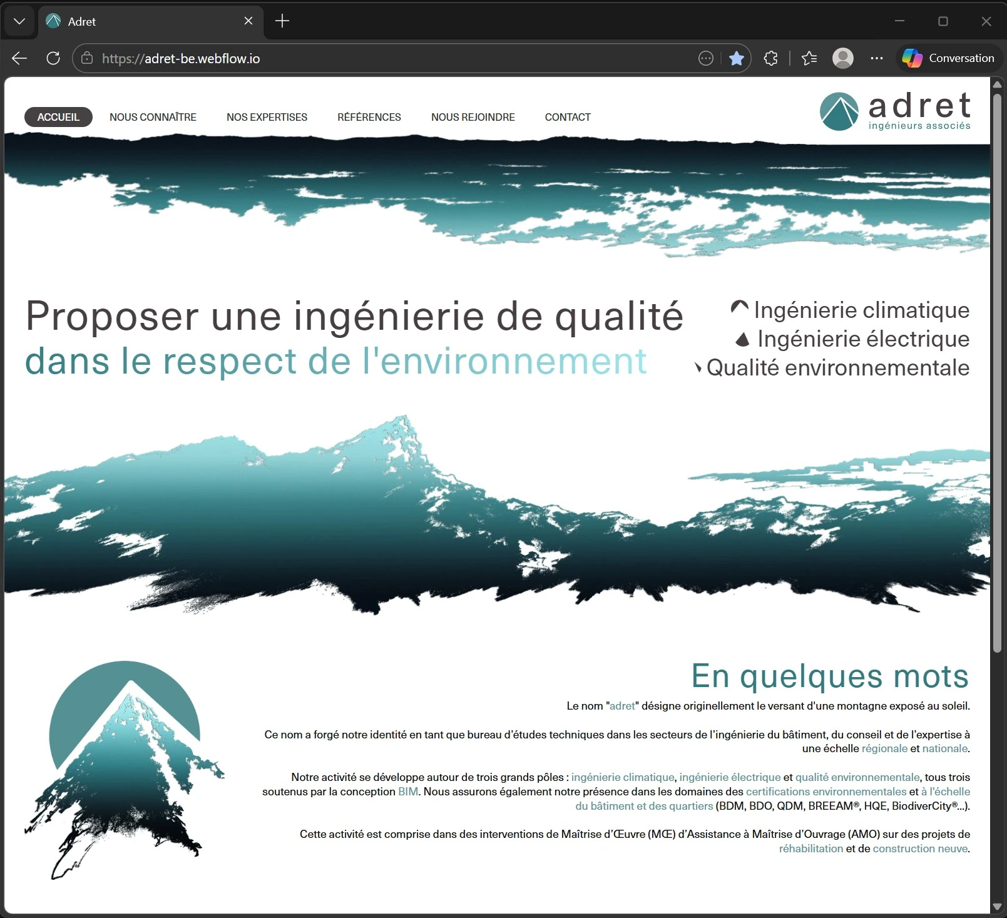Bookmark the page with the star icon
Image resolution: width=1007 pixels, height=918 pixels.
(x=737, y=58)
